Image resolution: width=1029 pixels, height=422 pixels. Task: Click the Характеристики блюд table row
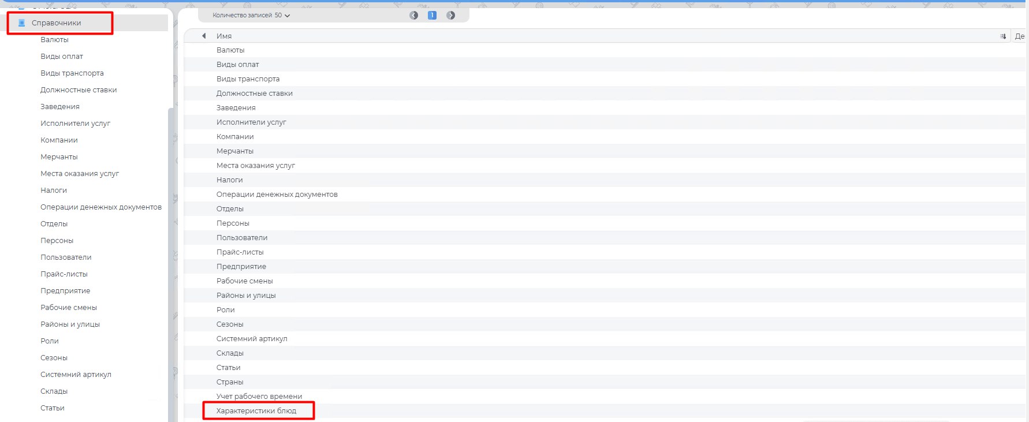coord(256,411)
